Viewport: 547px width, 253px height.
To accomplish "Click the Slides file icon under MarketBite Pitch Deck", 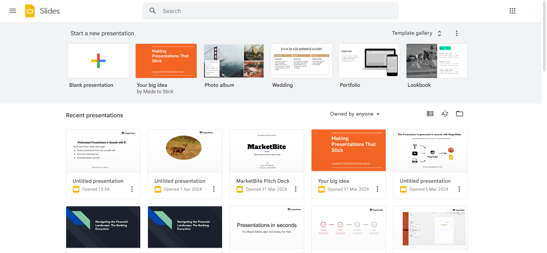I will (x=240, y=189).
